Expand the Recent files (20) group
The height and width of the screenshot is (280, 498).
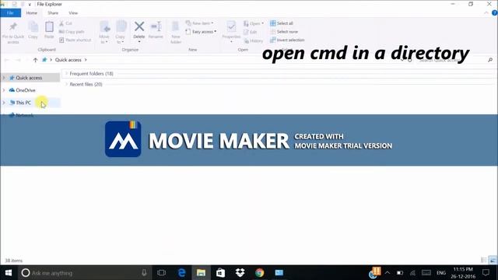(66, 84)
